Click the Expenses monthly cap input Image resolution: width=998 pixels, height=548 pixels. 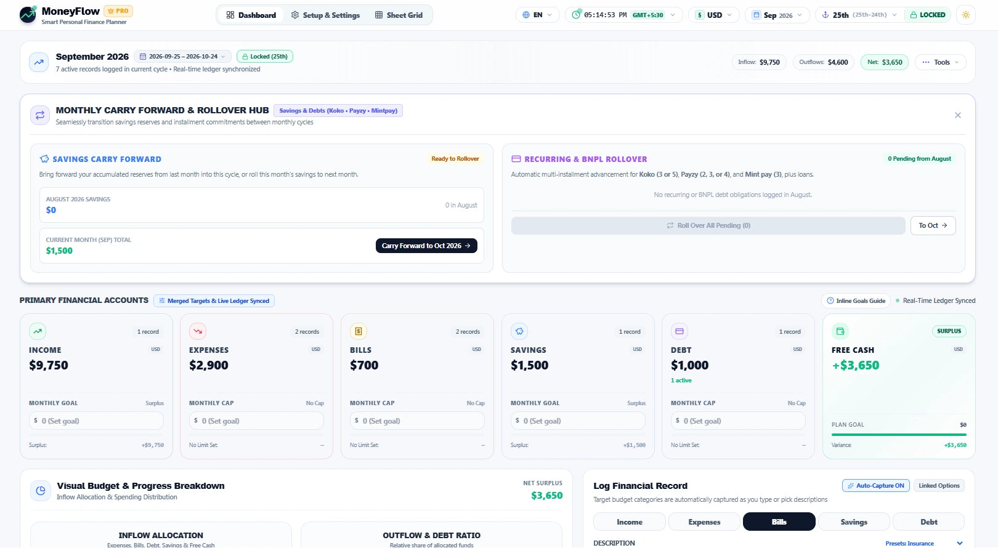click(x=256, y=421)
